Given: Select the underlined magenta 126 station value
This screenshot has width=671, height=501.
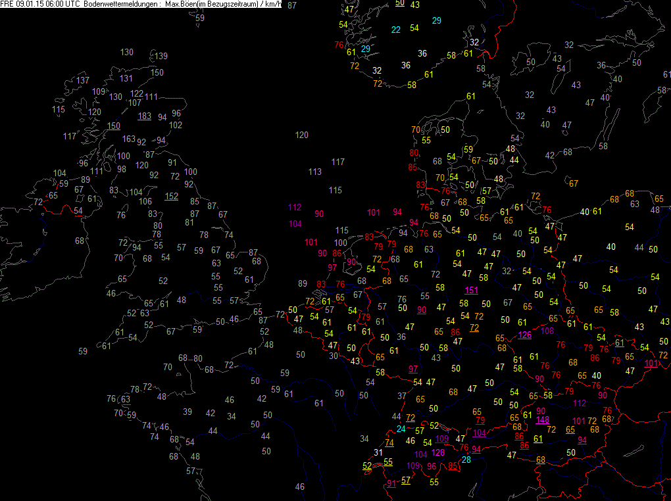Looking at the screenshot, I should (x=525, y=335).
